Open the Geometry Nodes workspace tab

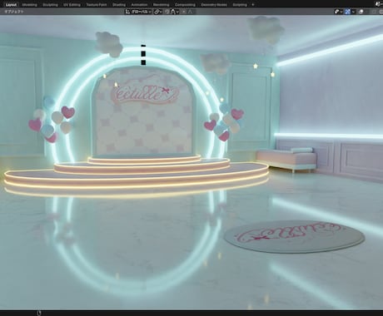[x=214, y=5]
